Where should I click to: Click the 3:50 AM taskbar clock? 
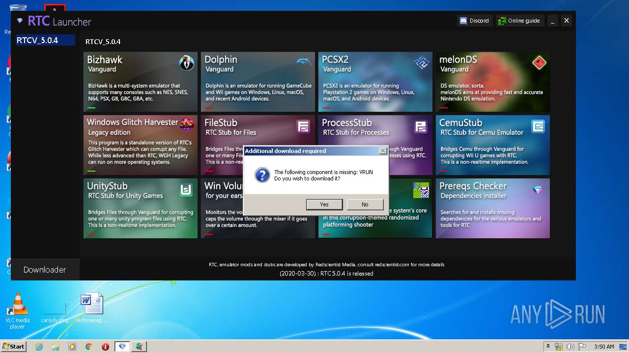604,347
